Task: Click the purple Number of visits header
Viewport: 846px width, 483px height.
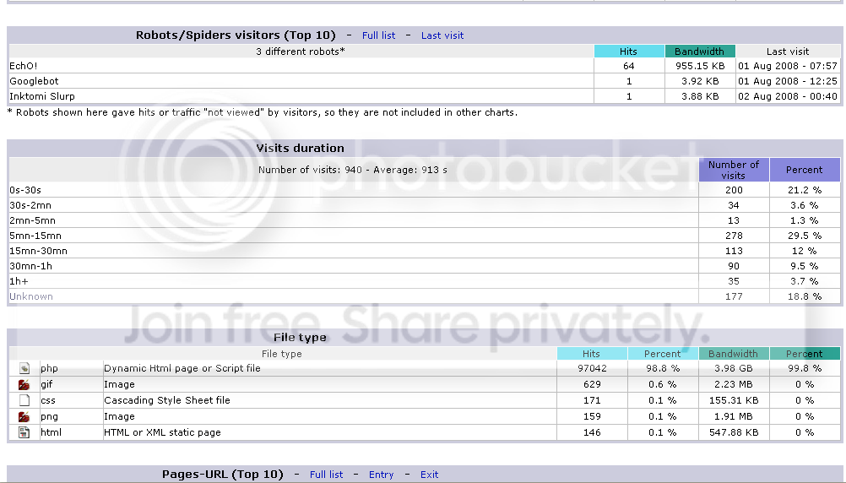Action: coord(734,170)
